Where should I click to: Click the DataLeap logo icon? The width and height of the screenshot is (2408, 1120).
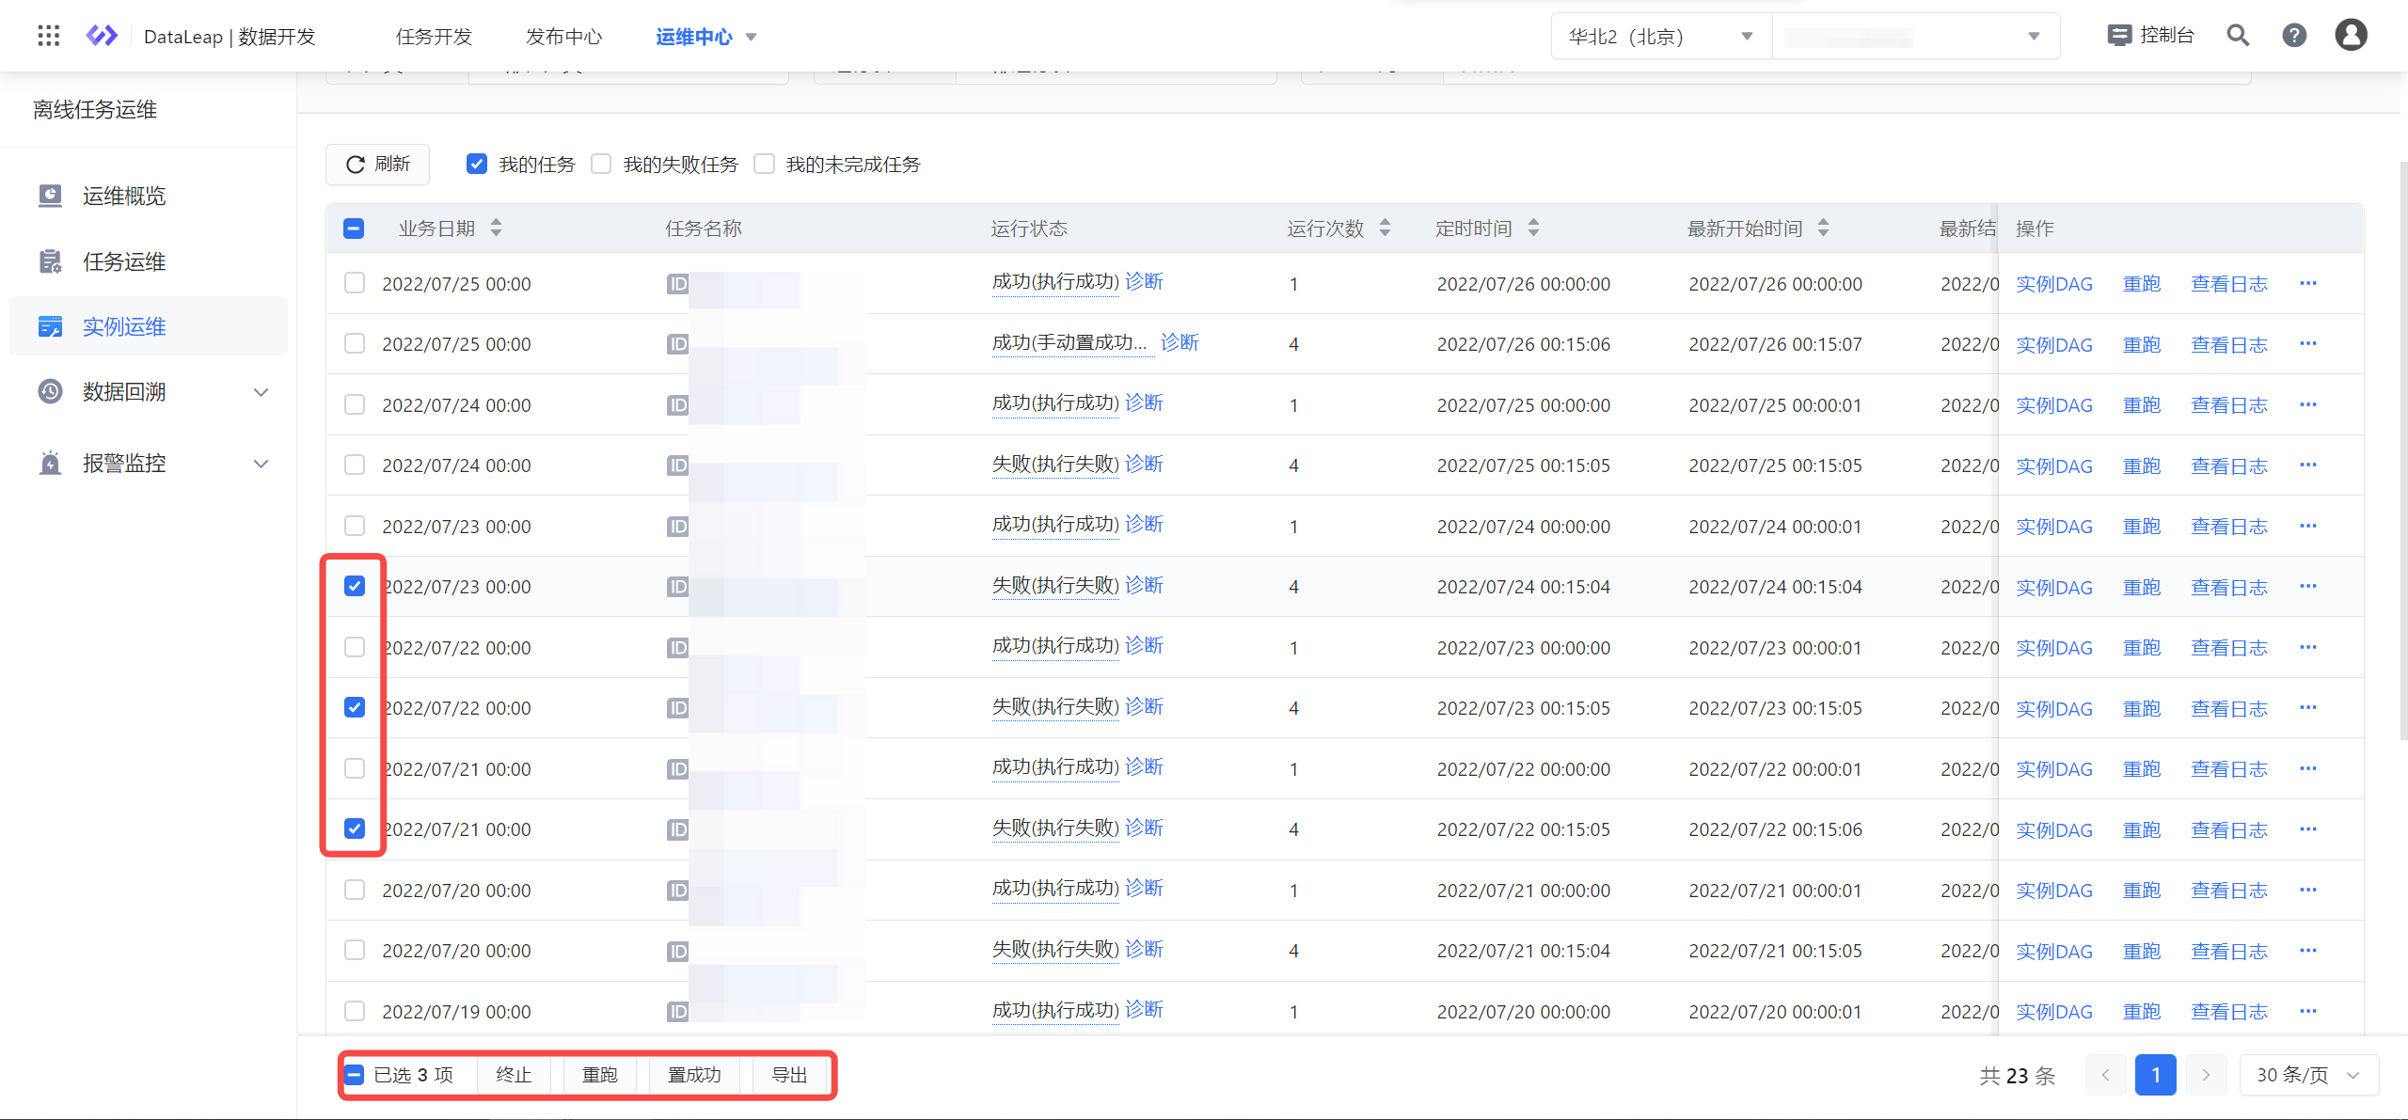(x=102, y=36)
